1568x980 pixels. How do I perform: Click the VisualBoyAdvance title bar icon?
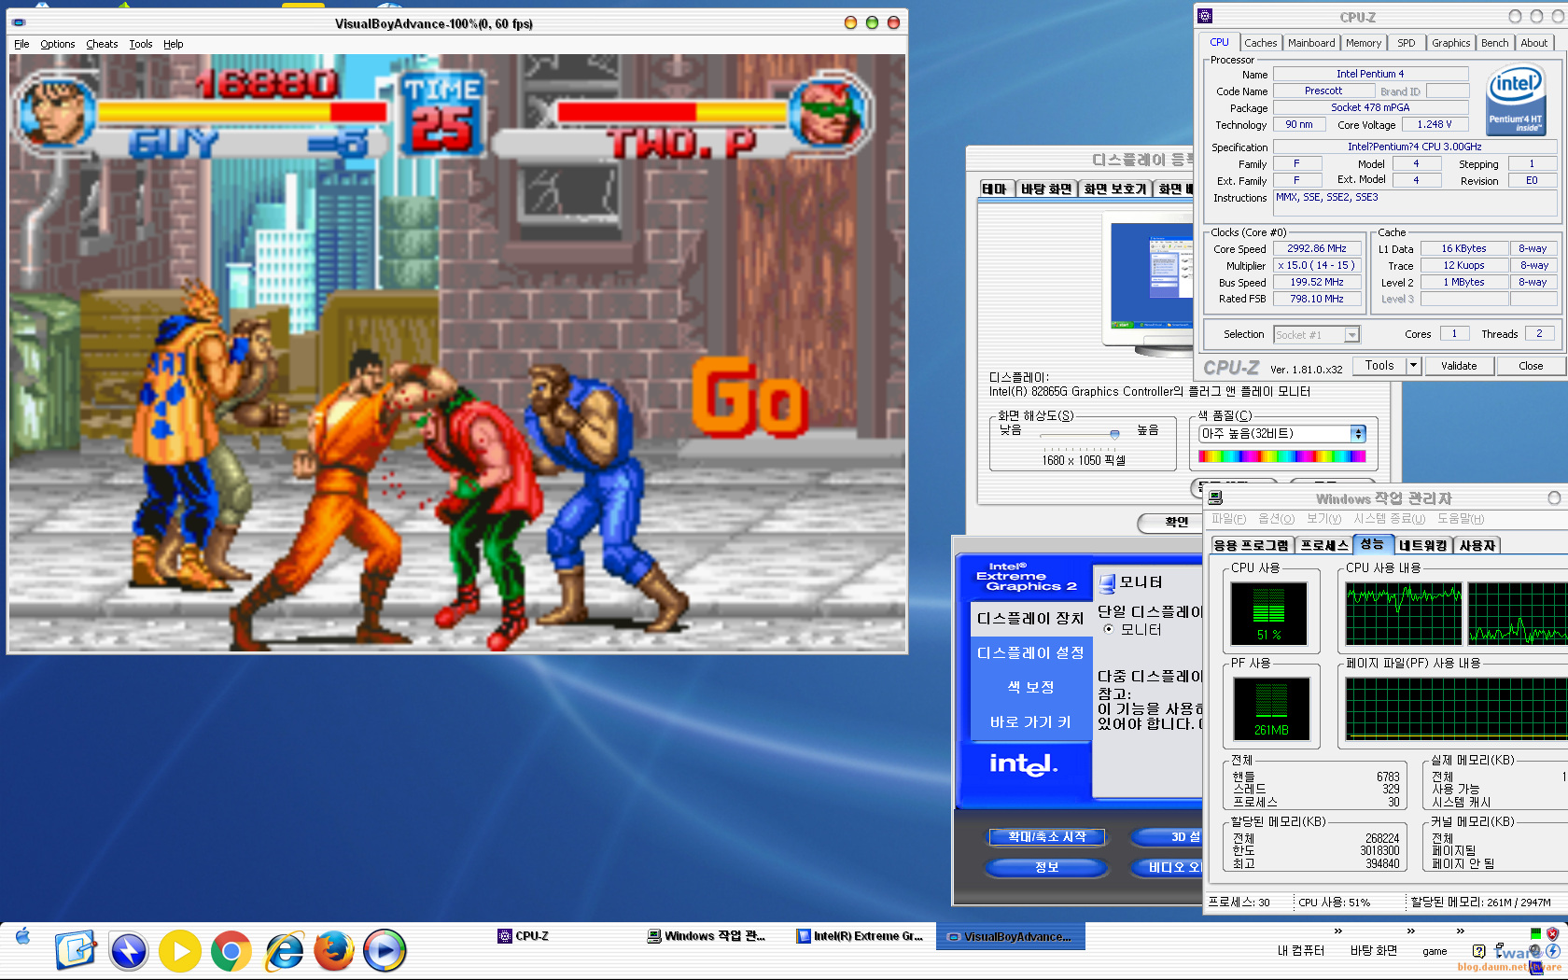click(x=19, y=22)
